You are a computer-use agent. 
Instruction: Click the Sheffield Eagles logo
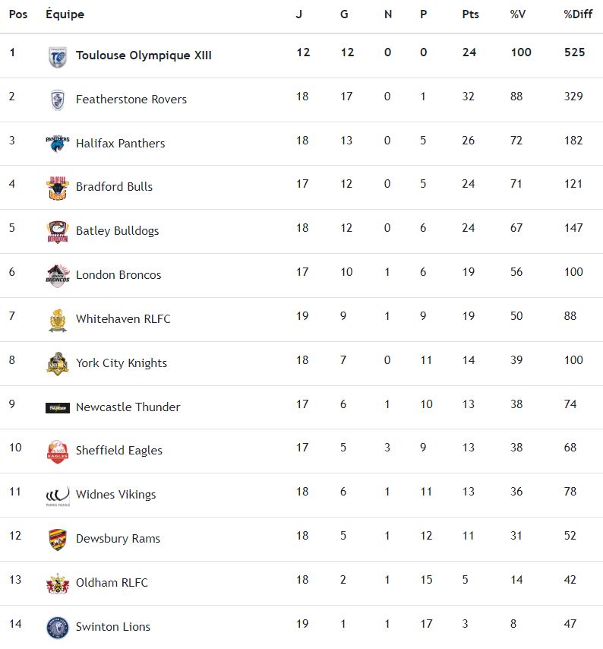[58, 451]
